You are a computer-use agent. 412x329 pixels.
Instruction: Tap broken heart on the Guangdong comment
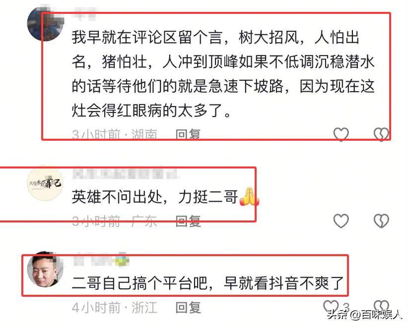381,220
